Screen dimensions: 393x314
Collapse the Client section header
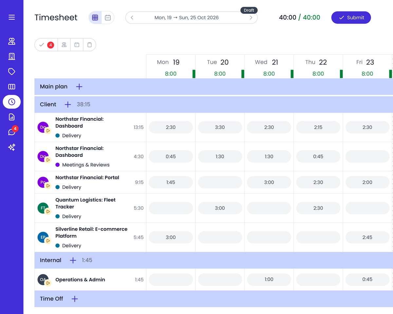point(214,104)
